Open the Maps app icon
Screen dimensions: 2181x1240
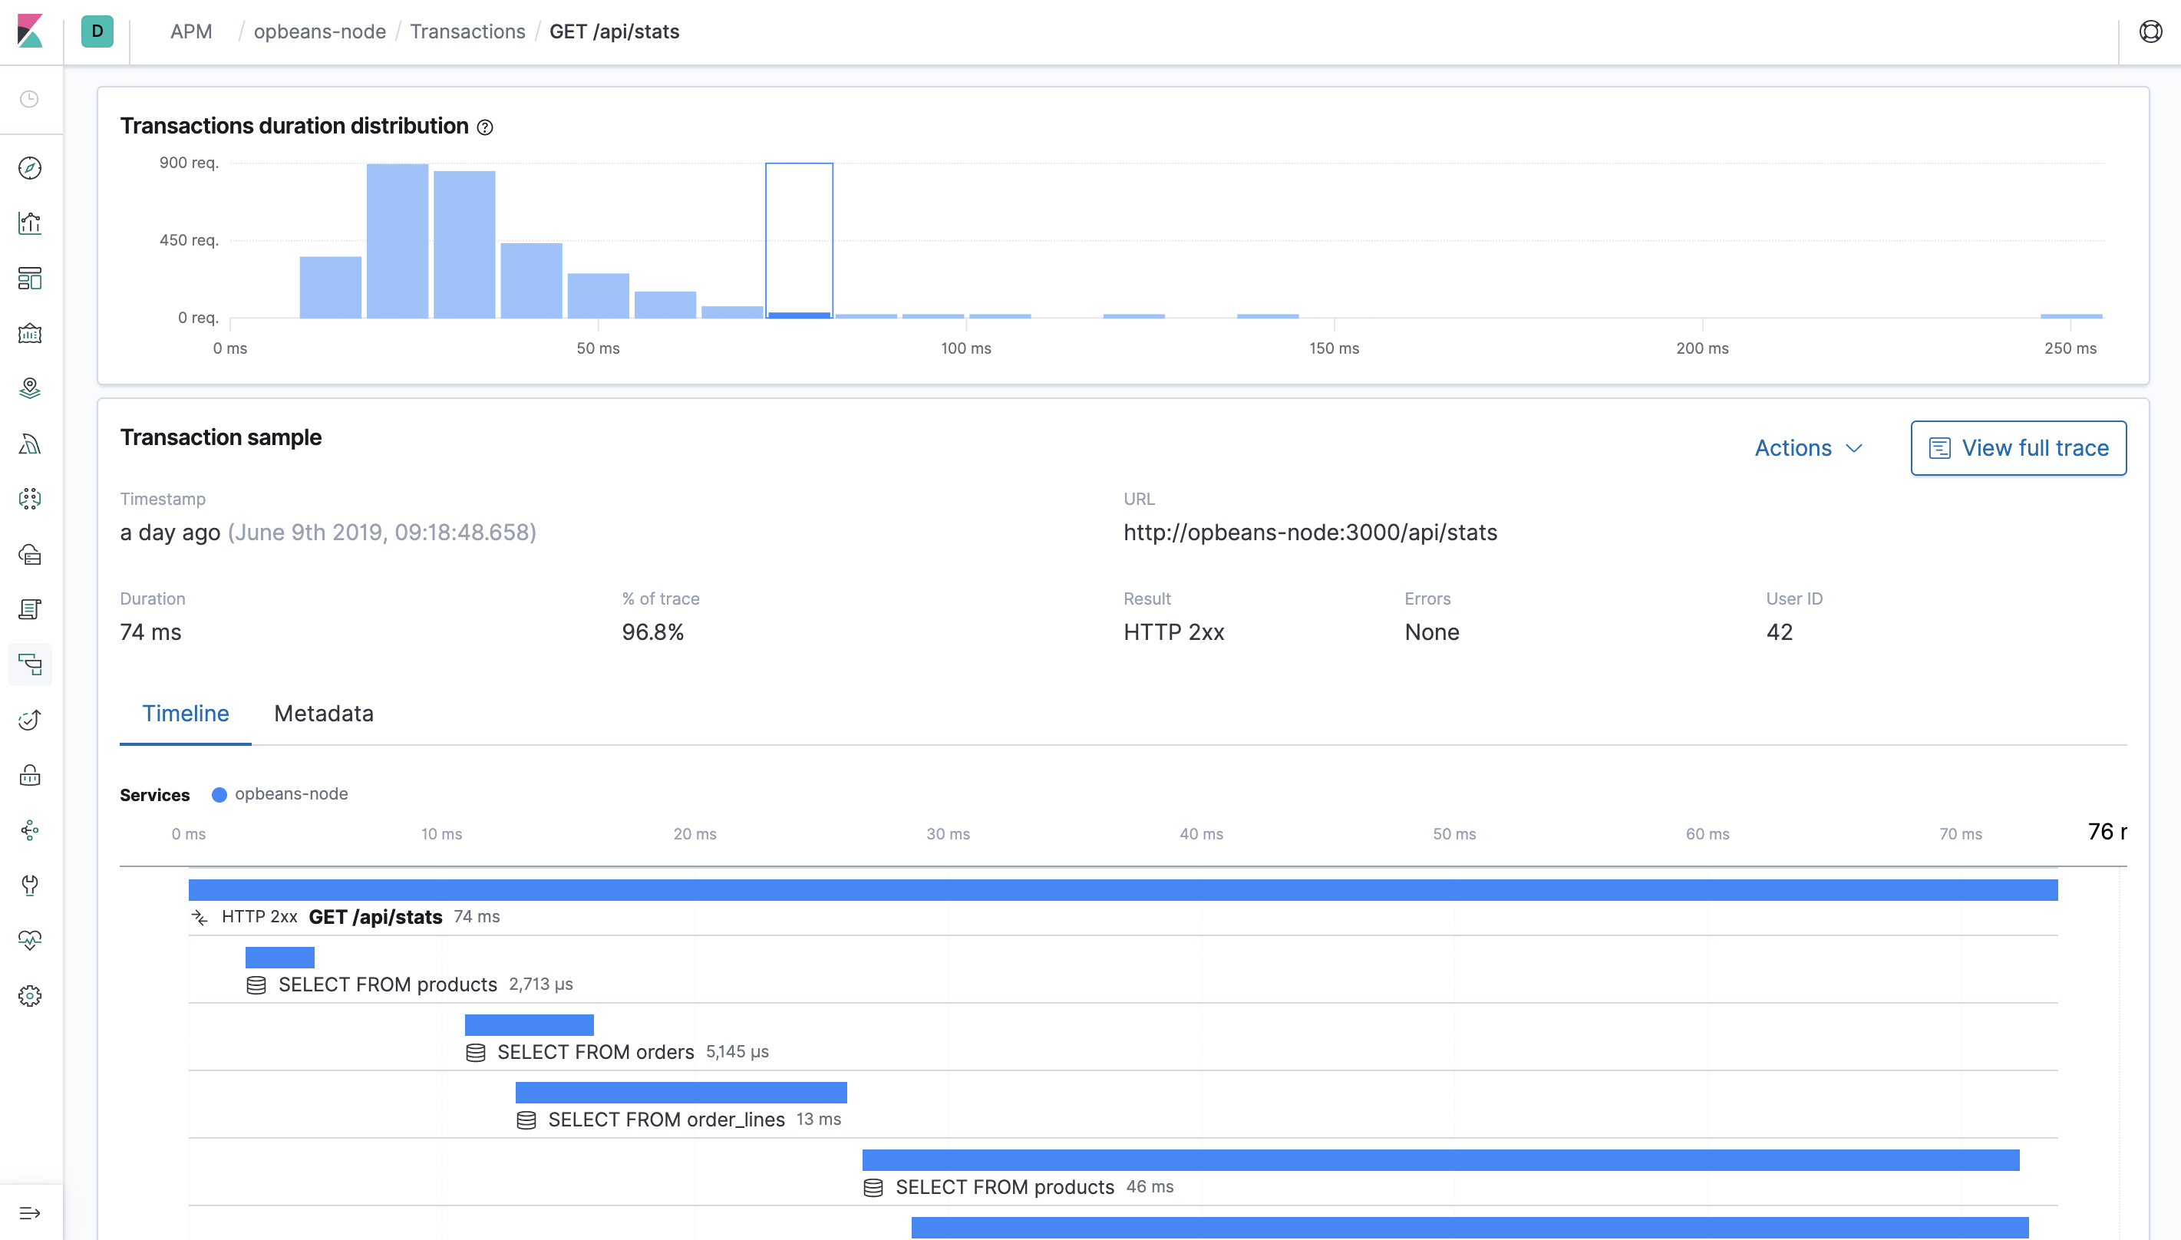pos(30,388)
